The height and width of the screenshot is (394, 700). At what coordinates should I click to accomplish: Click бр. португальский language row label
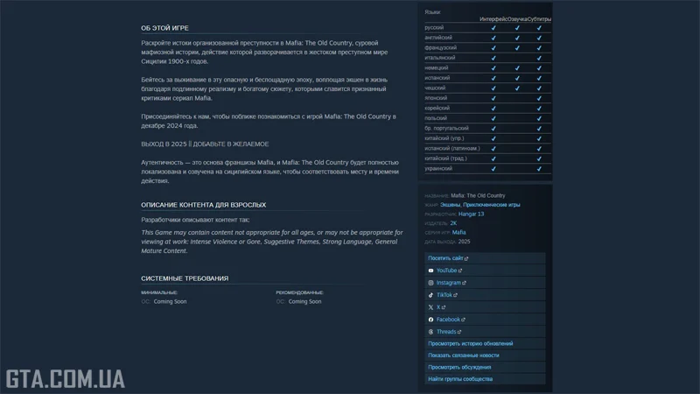[x=446, y=128]
